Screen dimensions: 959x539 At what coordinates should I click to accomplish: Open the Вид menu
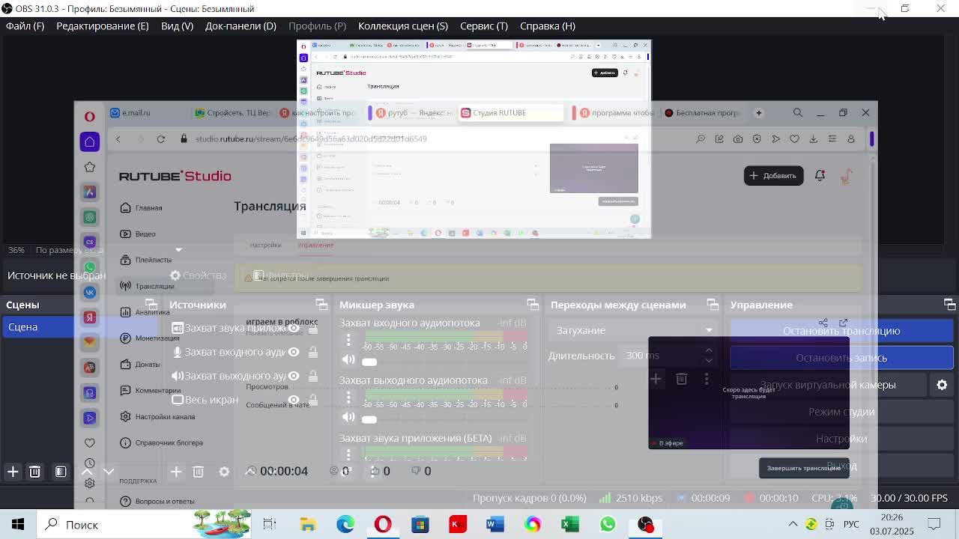(177, 25)
